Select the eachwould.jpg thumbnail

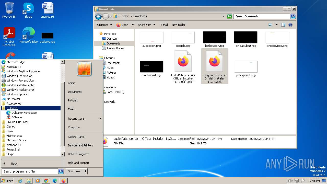[151, 68]
